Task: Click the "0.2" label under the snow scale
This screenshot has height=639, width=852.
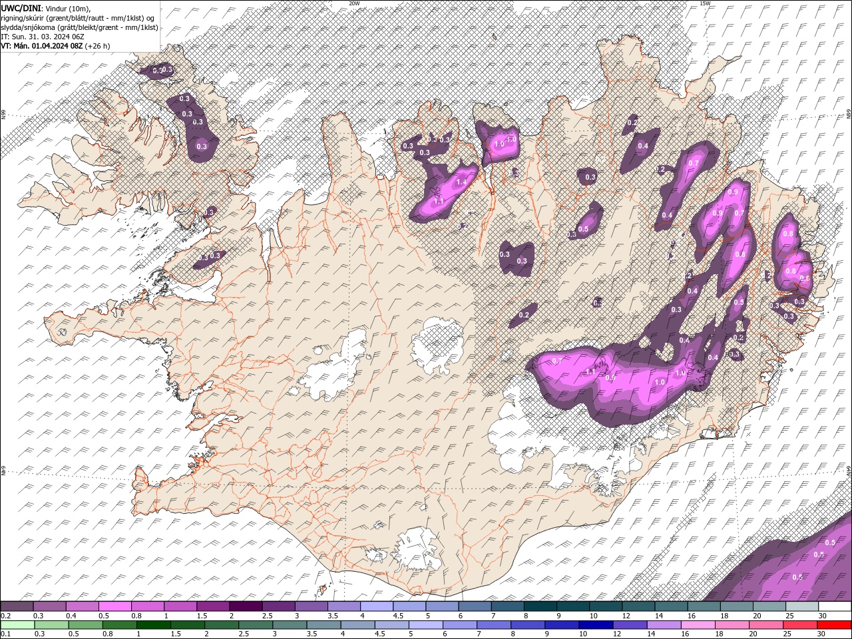Action: pos(5,616)
